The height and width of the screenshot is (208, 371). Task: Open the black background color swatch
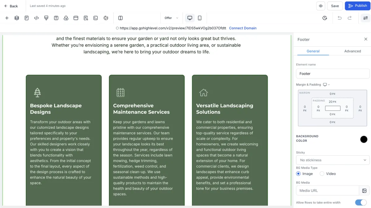[x=364, y=139]
